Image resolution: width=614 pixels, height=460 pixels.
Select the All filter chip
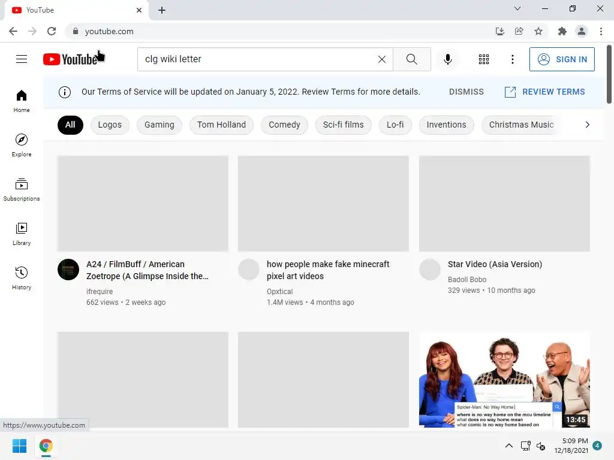(x=70, y=125)
